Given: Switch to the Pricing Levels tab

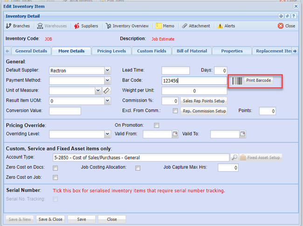Looking at the screenshot, I should (x=111, y=51).
